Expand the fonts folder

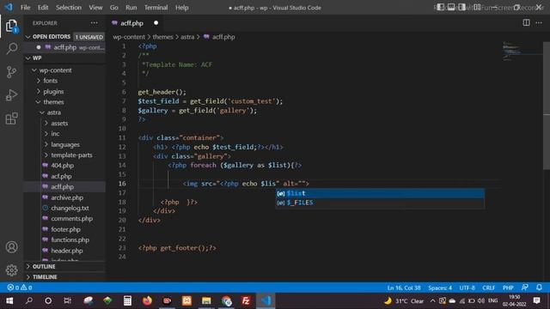coord(39,81)
